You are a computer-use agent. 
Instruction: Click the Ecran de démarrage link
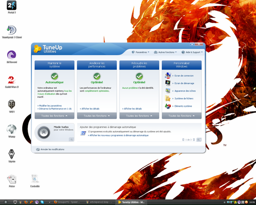tap(183, 83)
